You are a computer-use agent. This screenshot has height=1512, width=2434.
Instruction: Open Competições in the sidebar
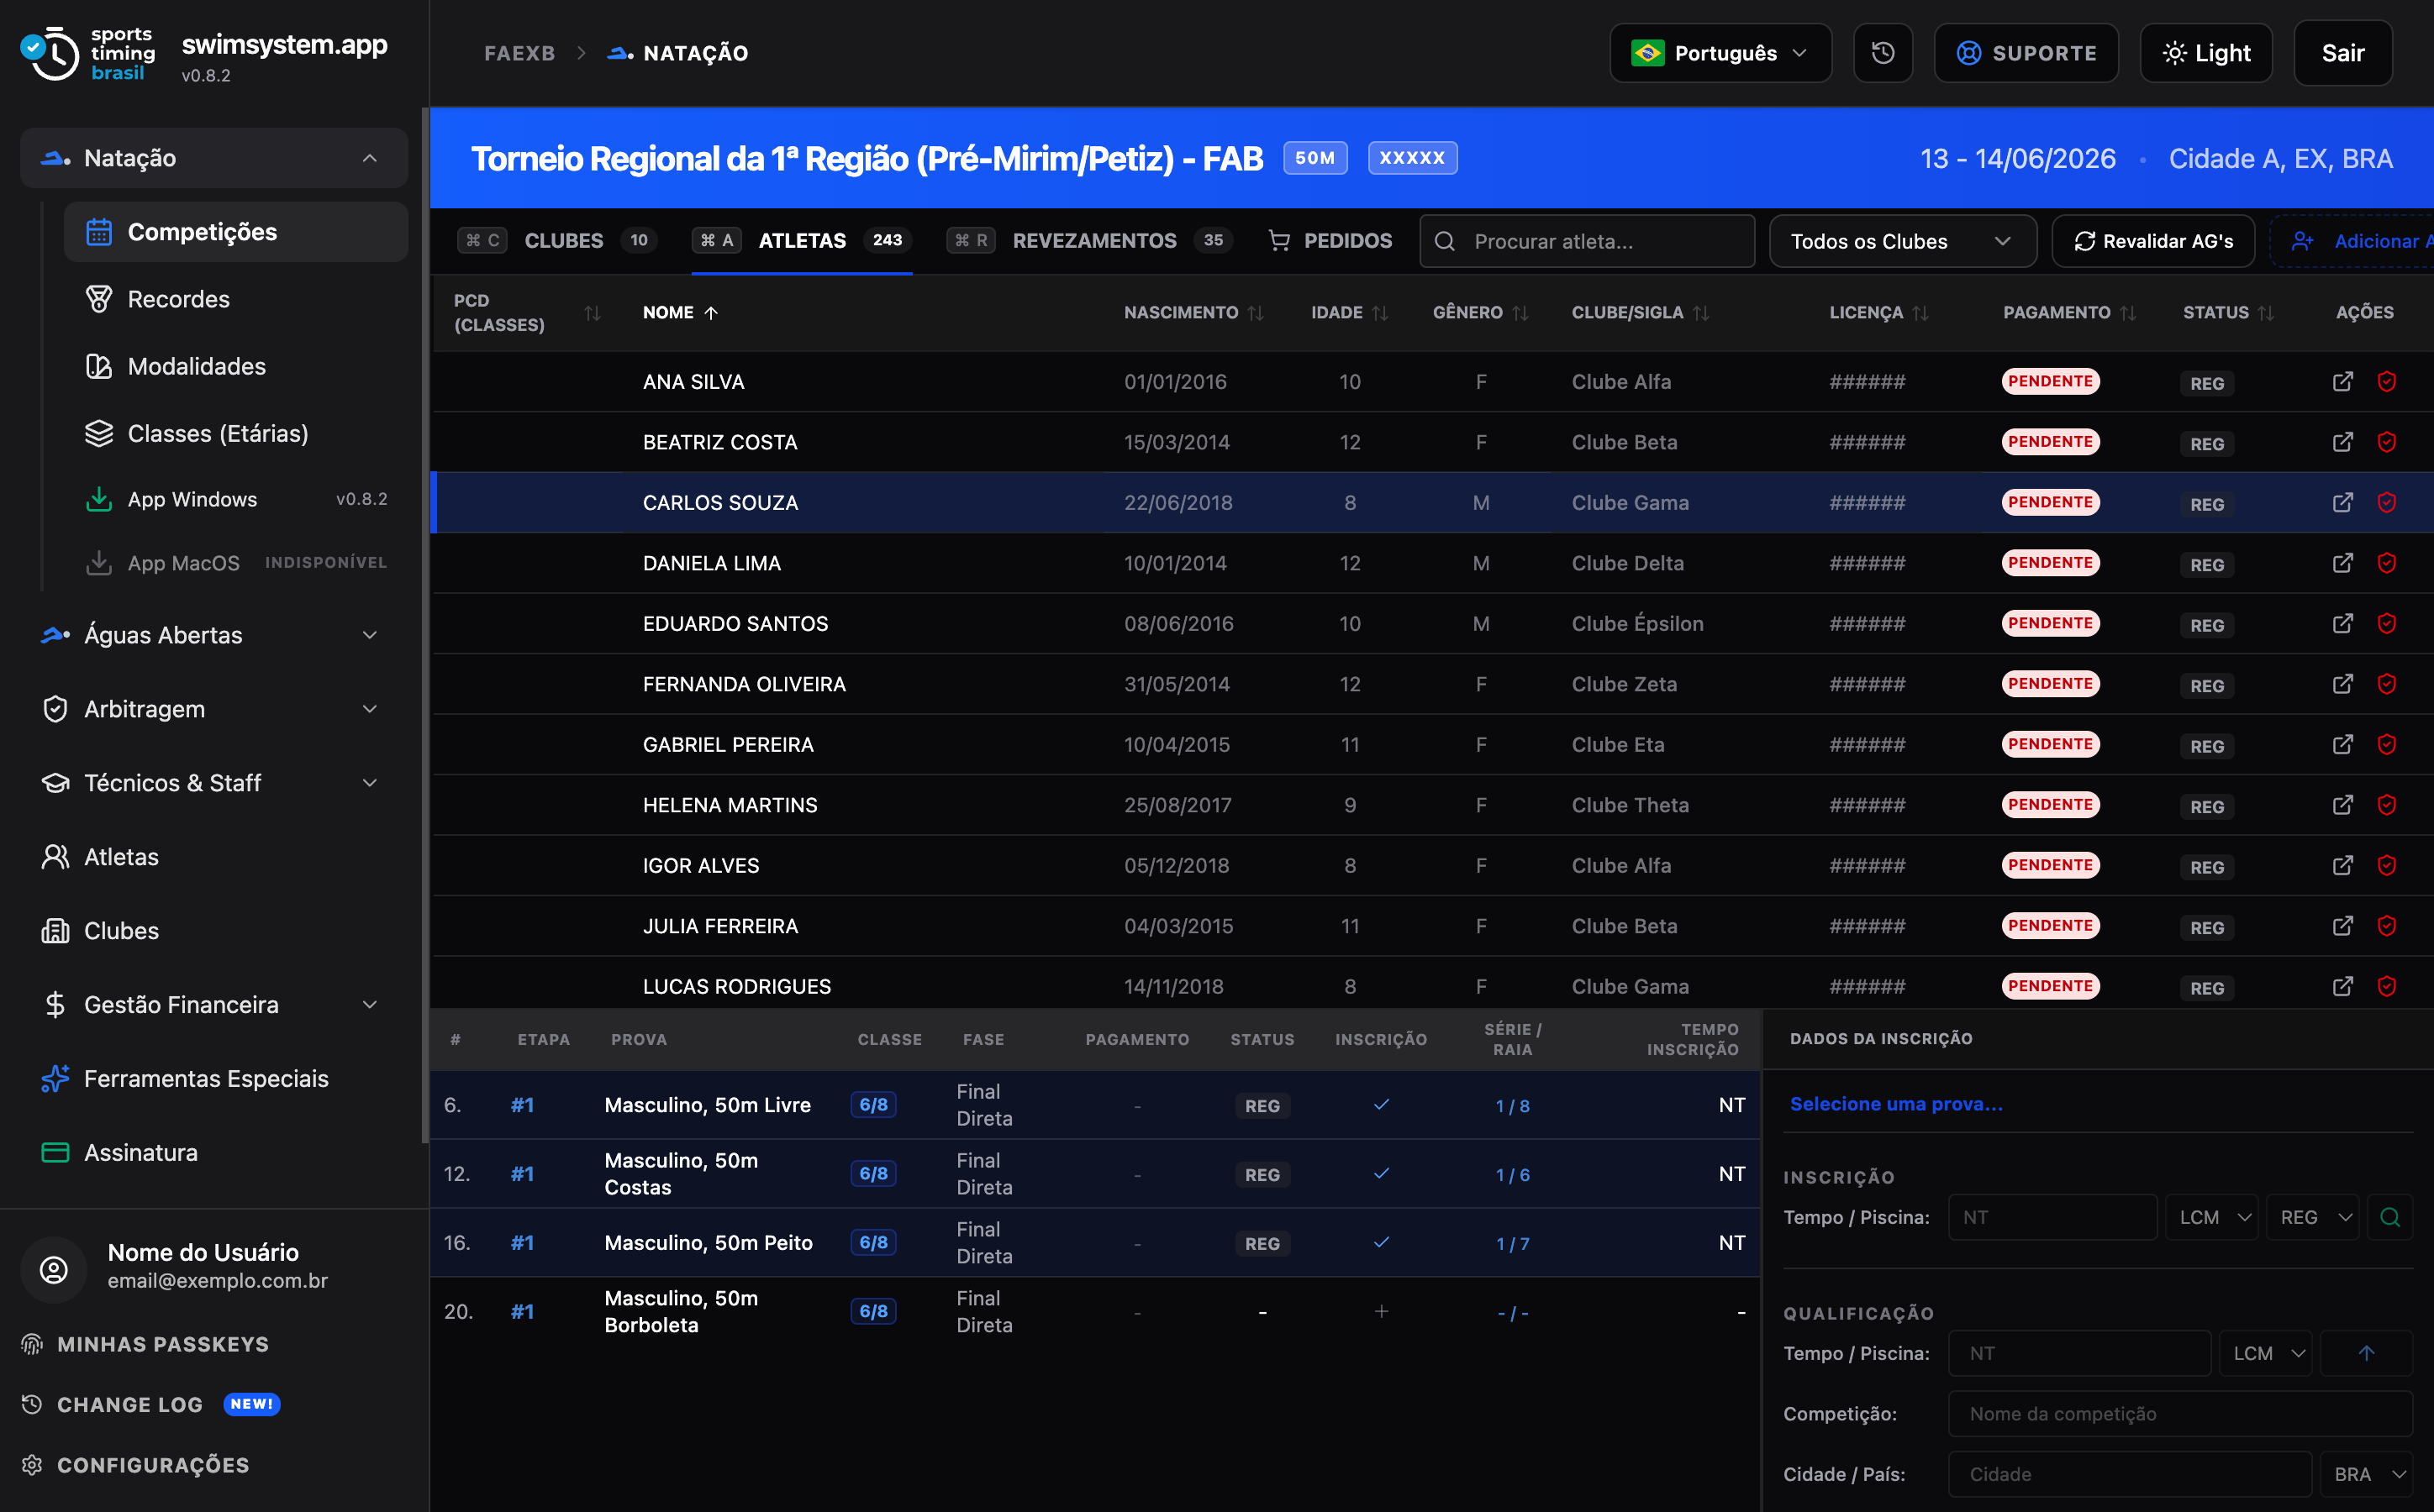[x=236, y=232]
